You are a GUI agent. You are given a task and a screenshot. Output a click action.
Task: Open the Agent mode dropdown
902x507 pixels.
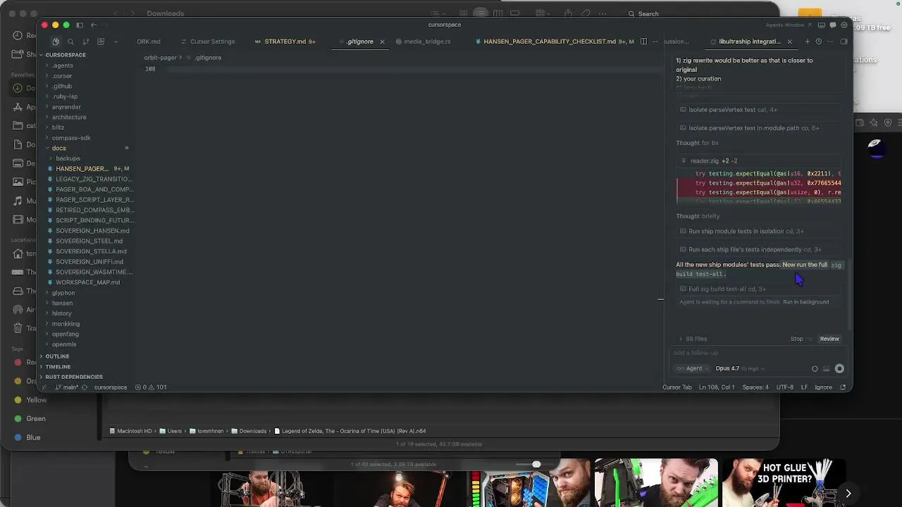[692, 368]
